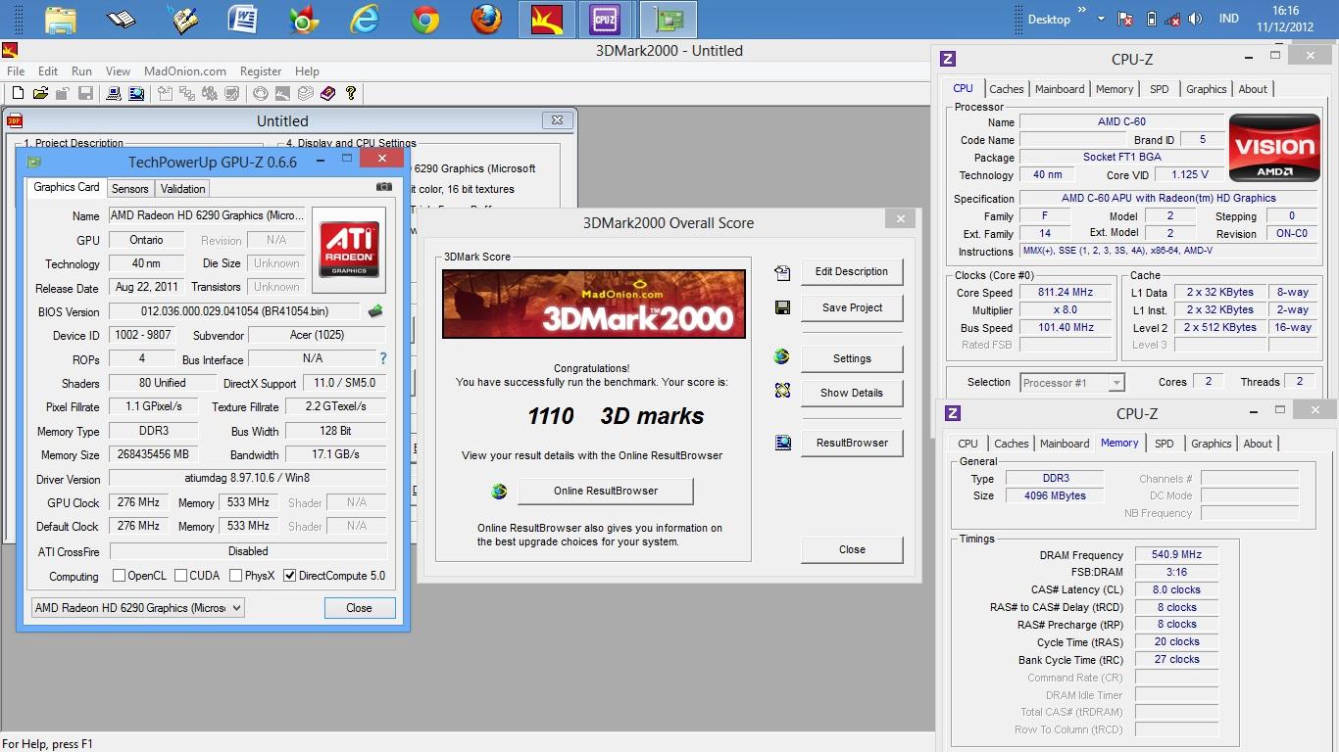This screenshot has width=1339, height=752.
Task: Click the floppy icon beside Save Project
Action: [x=781, y=307]
